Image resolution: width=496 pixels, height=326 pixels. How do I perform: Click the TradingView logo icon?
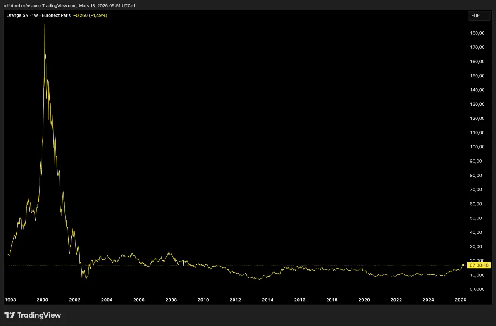(x=10, y=315)
